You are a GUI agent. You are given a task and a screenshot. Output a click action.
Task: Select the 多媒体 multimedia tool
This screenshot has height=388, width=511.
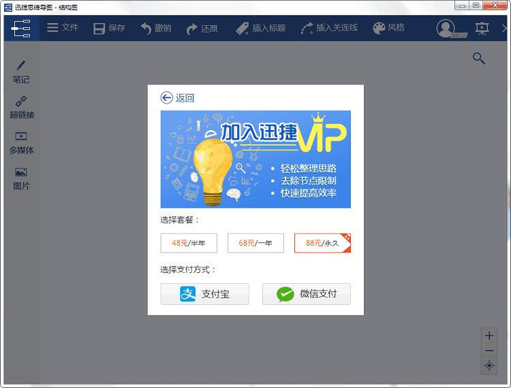[x=22, y=143]
